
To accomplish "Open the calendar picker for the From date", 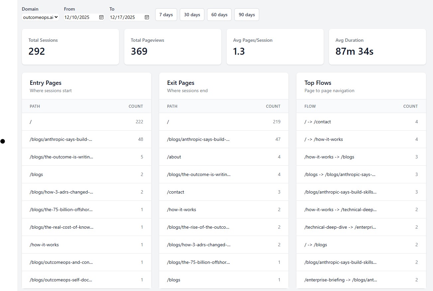I will point(101,17).
